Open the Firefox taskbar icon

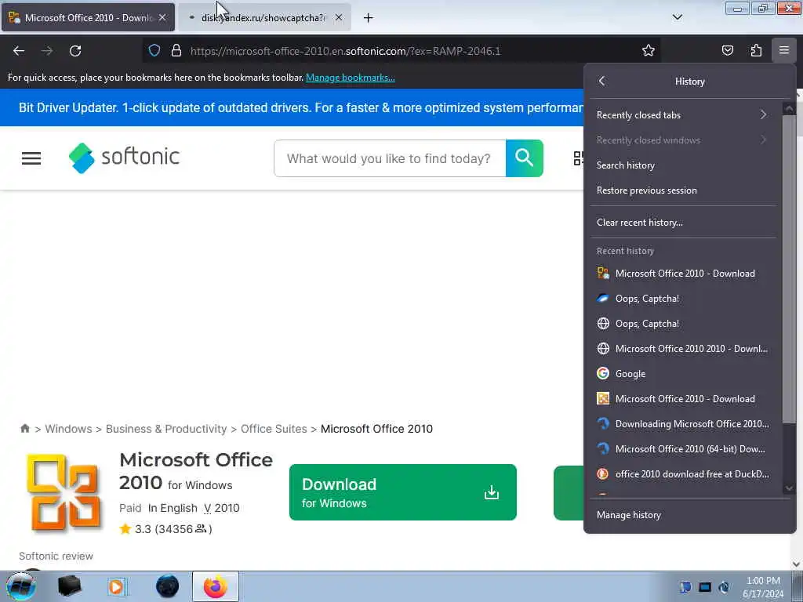[215, 586]
